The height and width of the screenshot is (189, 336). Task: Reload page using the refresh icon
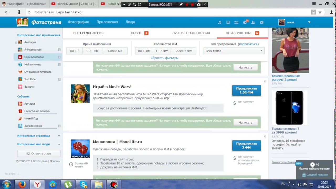[x=29, y=12]
